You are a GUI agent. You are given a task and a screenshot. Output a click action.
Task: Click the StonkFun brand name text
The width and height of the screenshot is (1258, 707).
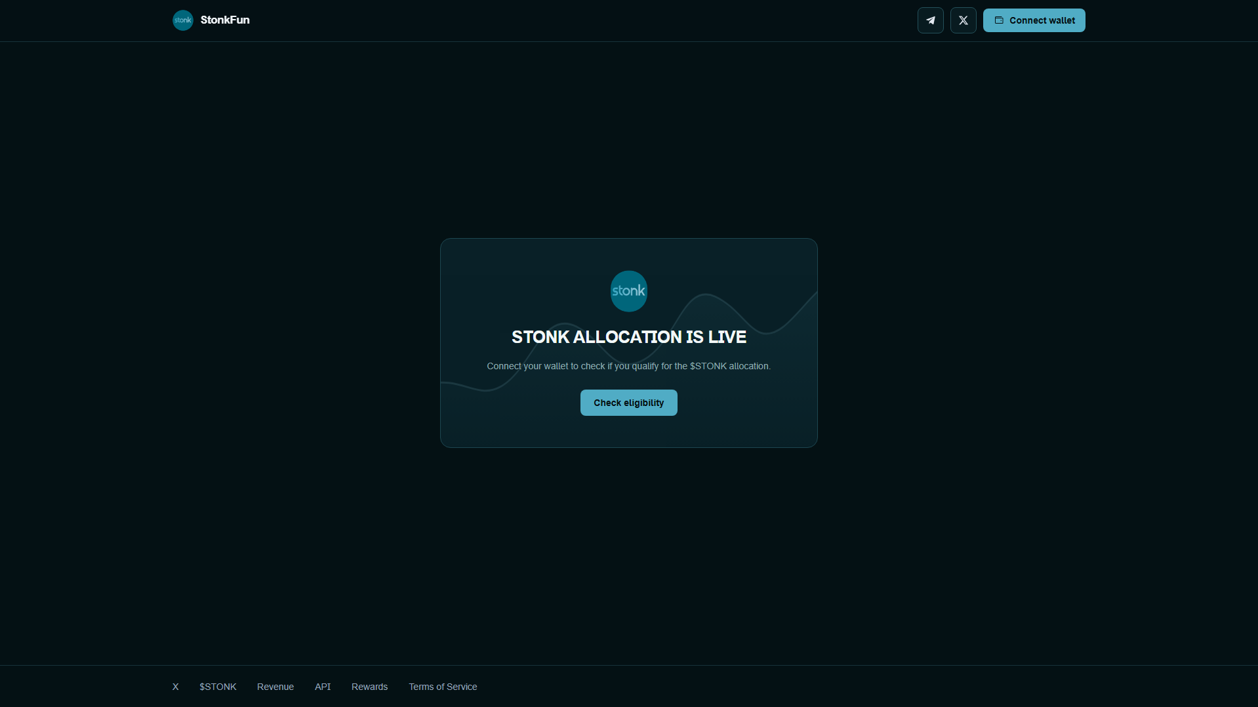(x=225, y=20)
